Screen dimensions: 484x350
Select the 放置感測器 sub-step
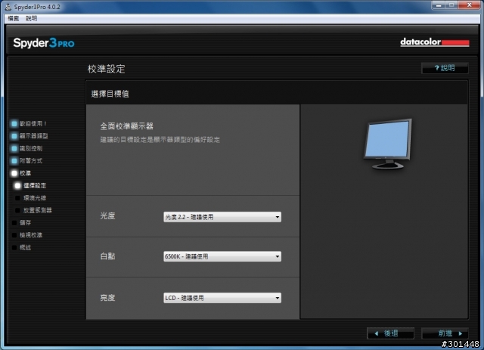33,210
